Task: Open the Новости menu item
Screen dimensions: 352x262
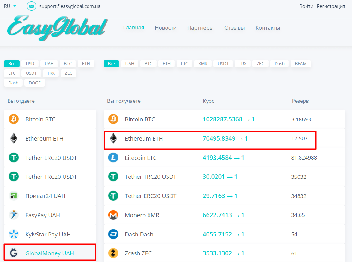Action: [x=166, y=28]
